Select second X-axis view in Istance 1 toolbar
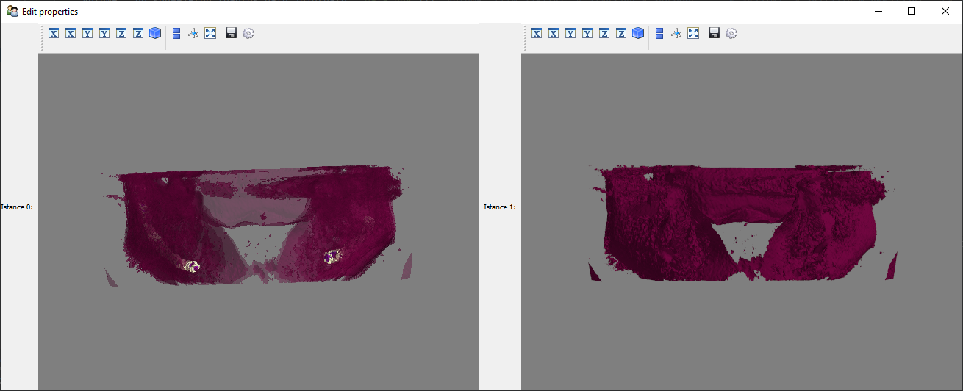This screenshot has height=391, width=963. (554, 33)
